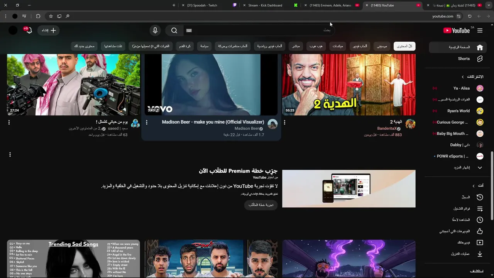Image resolution: width=494 pixels, height=278 pixels.
Task: Select كلّ المحتوى filter chip
Action: [404, 46]
